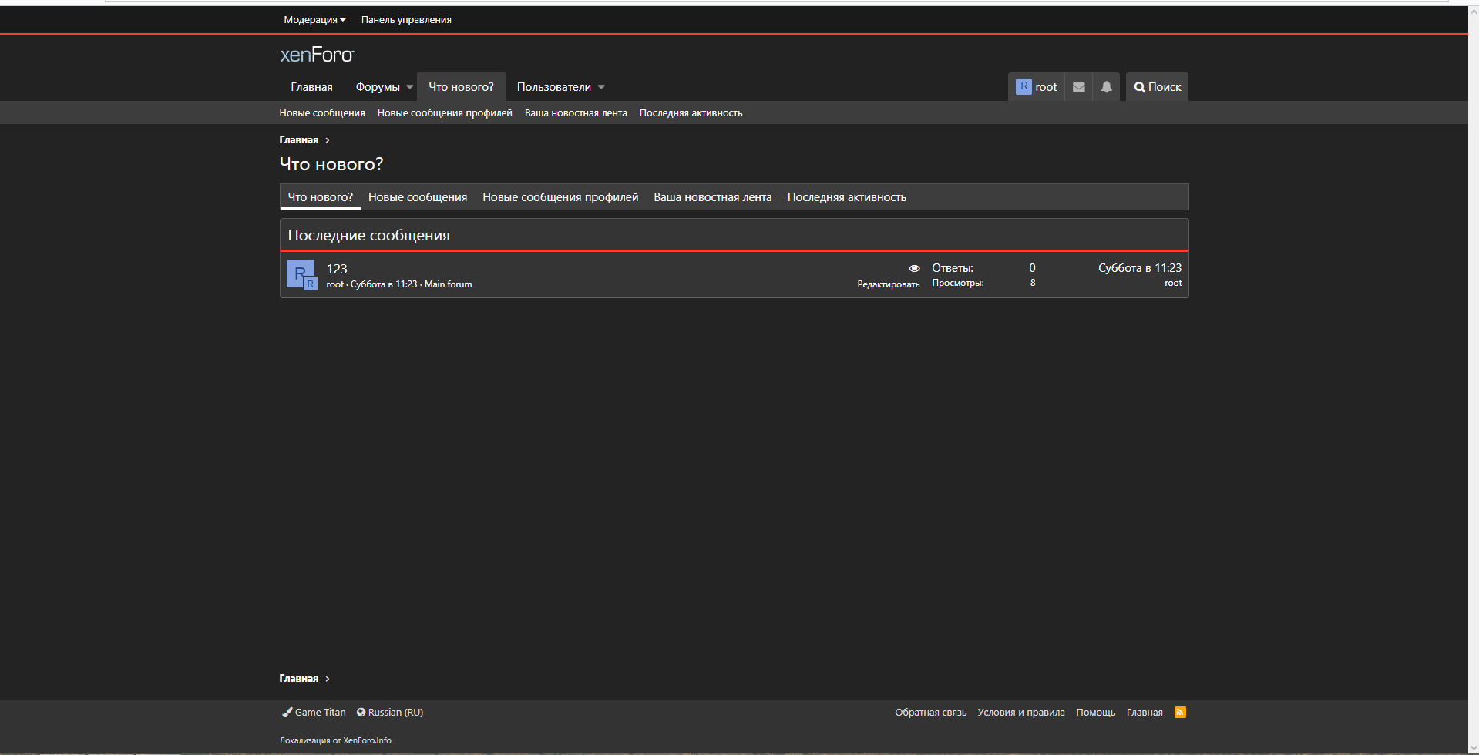The height and width of the screenshot is (755, 1479).
Task: Click the Просмотры count label
Action: (x=958, y=283)
